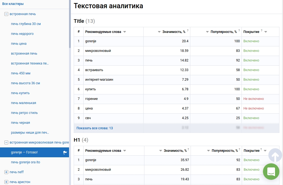Screen dimensions: 283x185
Task: Sort H1 table by 'Популярность, %' arrow
Action: (208, 151)
